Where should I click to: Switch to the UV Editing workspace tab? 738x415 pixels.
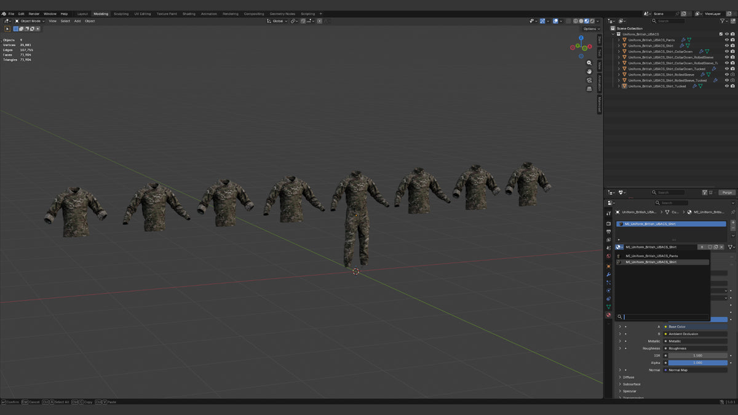click(x=142, y=14)
